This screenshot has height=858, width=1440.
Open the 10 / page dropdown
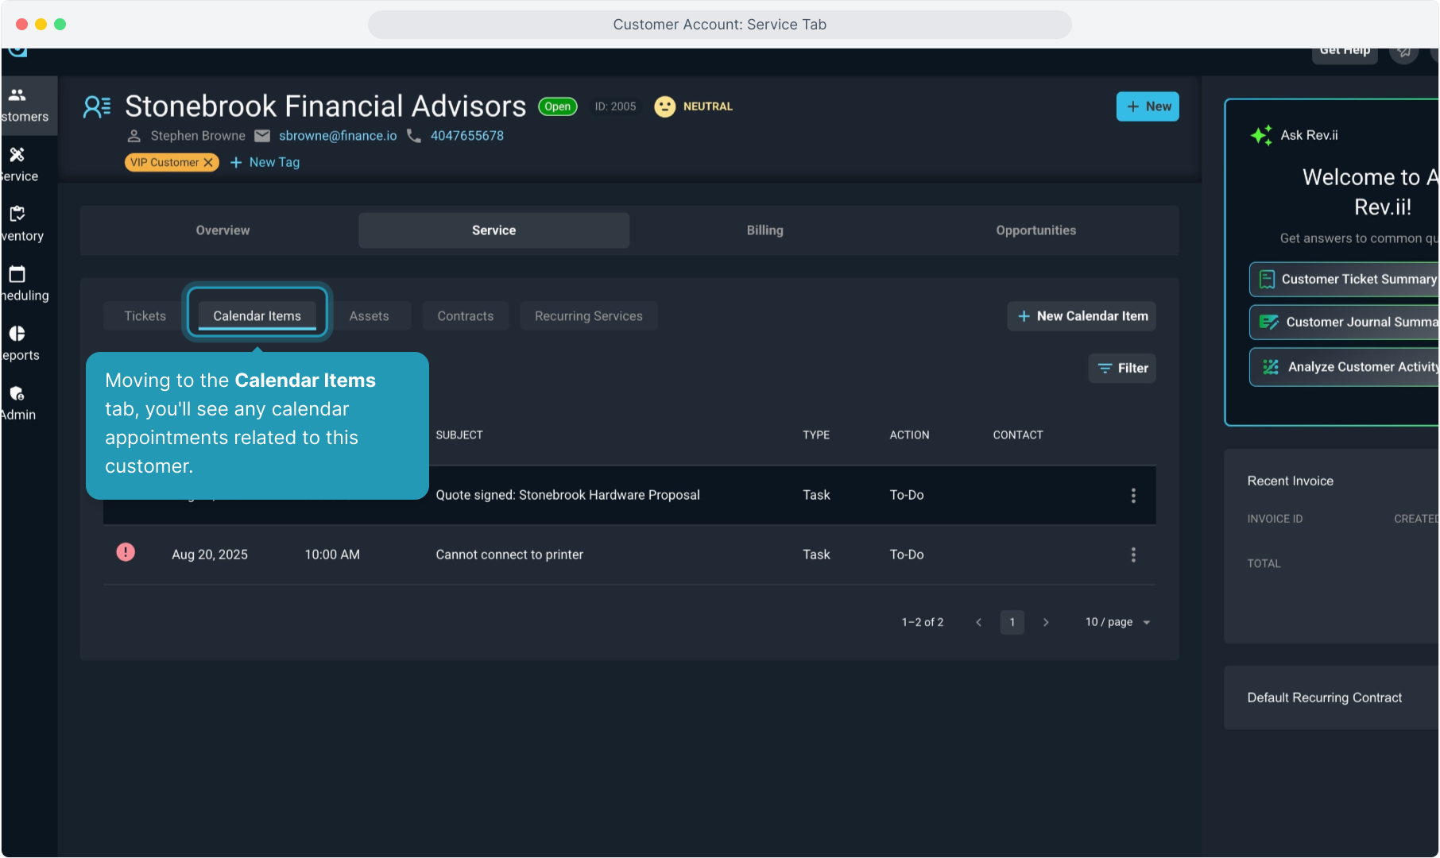click(x=1118, y=622)
